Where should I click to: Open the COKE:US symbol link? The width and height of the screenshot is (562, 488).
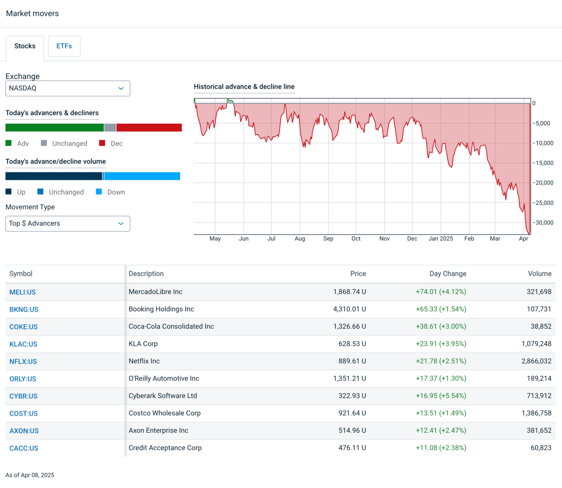click(x=23, y=327)
